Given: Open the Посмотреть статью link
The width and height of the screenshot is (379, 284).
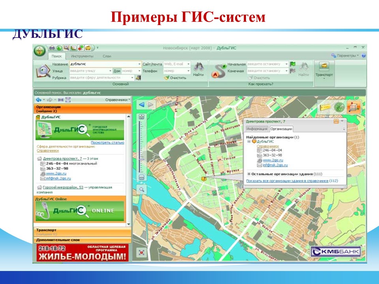Looking at the screenshot, I should pyautogui.click(x=107, y=142).
